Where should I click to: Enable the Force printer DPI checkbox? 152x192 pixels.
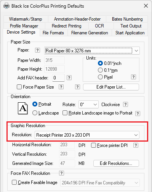(x=93, y=145)
